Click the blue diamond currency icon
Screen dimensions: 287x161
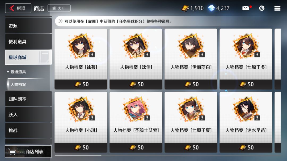pyautogui.click(x=212, y=8)
